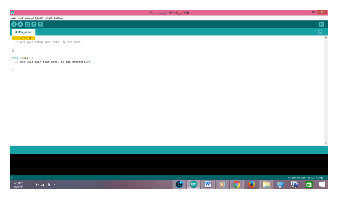Open the ملف (File) menu

[14, 18]
